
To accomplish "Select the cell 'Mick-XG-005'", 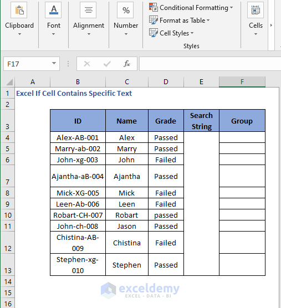I will (x=78, y=193).
